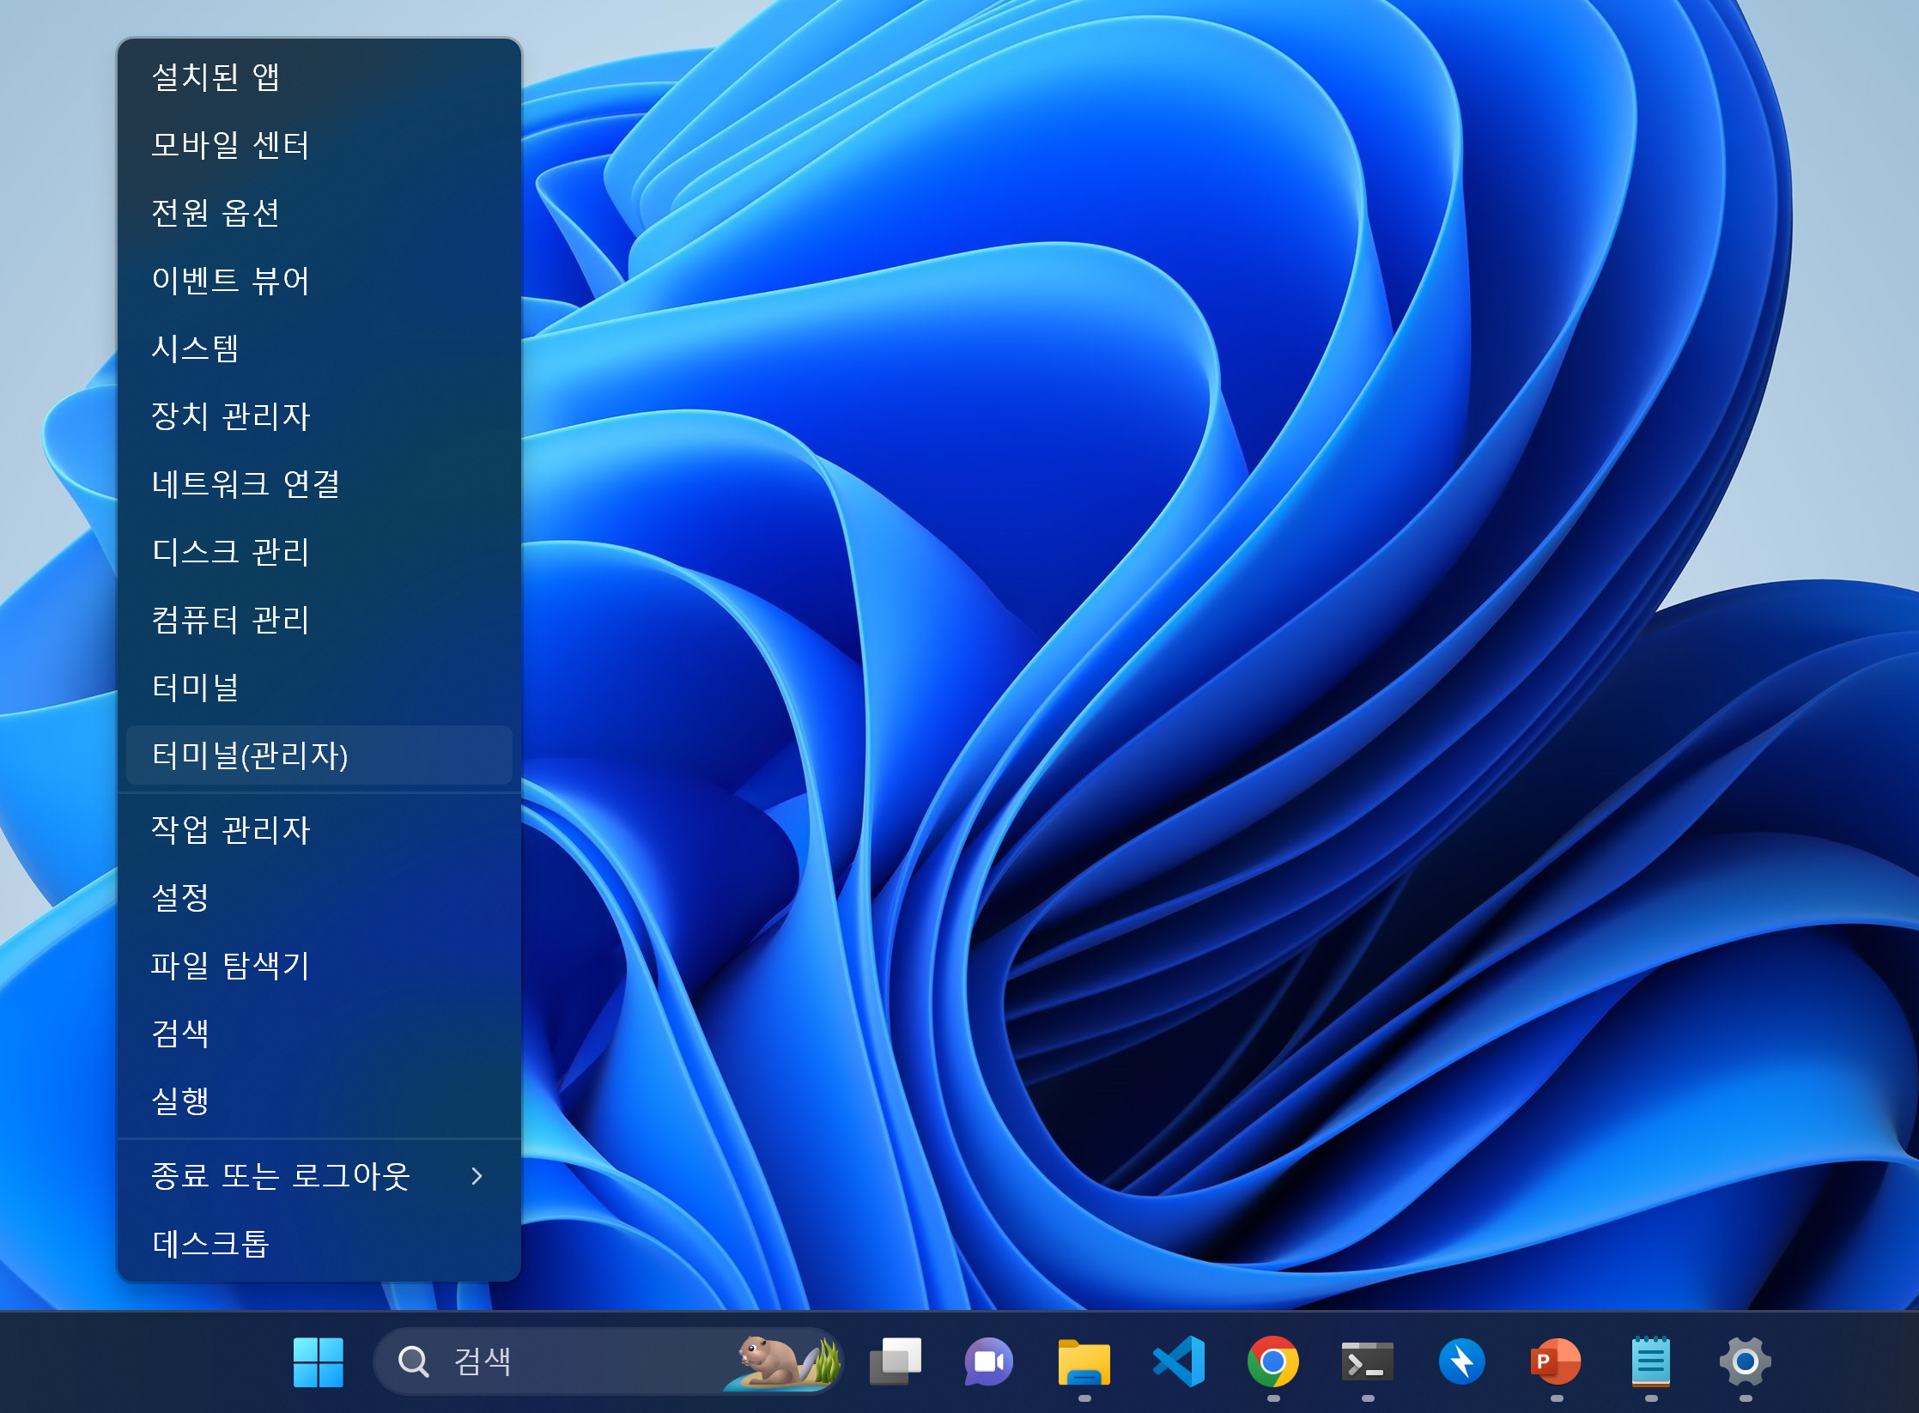
Task: Open Visual Studio Code from taskbar
Action: (1178, 1361)
